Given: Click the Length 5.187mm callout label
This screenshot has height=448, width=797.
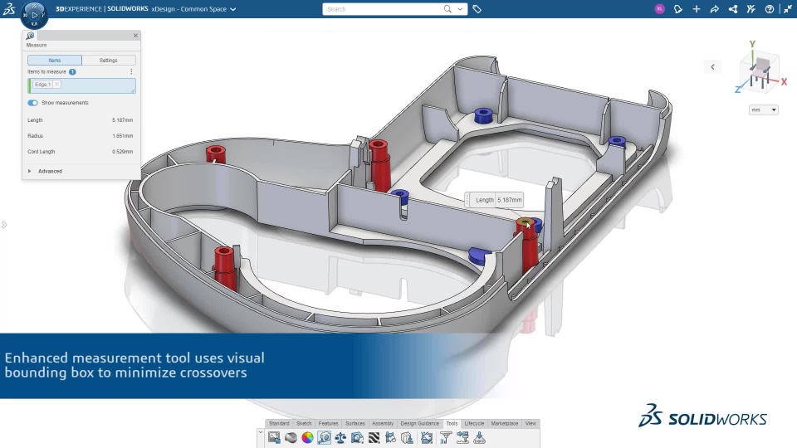Looking at the screenshot, I should 495,200.
